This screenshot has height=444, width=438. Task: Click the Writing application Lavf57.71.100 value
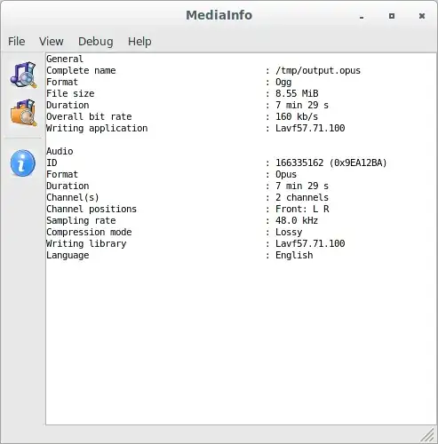(x=310, y=128)
